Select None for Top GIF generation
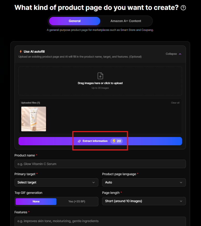 [x=36, y=202]
